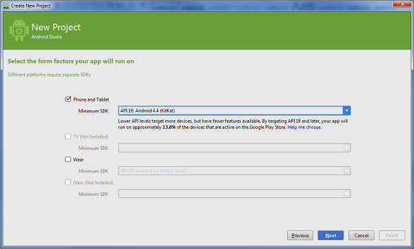Open the Glass Minimum SDK dropdown
Screen dimensions: 414x249
pos(234,194)
